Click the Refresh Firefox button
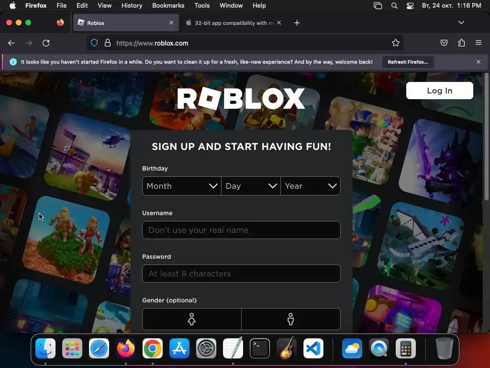The image size is (490, 368). click(x=408, y=62)
